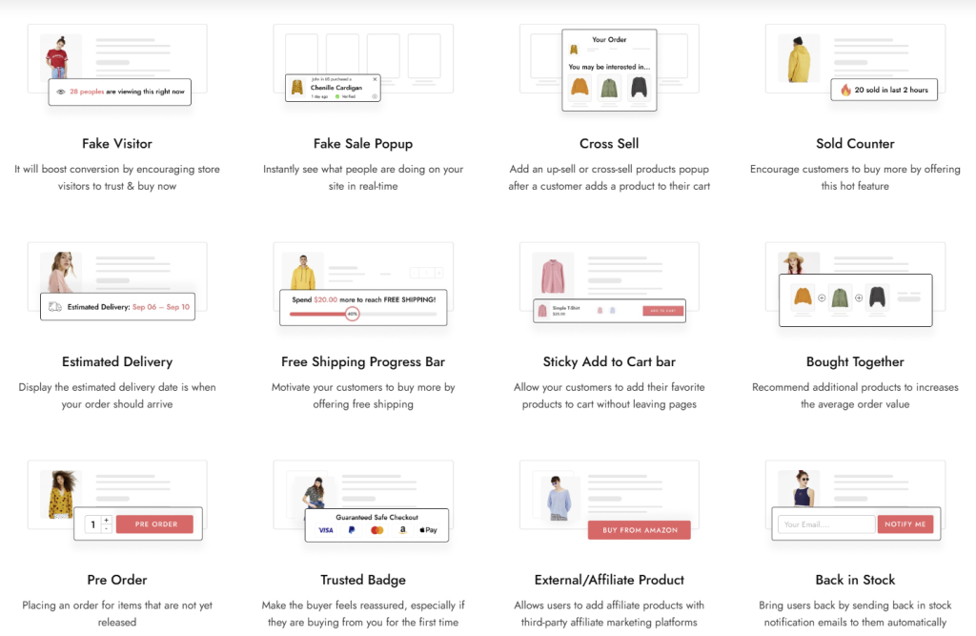Click the 60% free shipping progress handle

[x=352, y=313]
